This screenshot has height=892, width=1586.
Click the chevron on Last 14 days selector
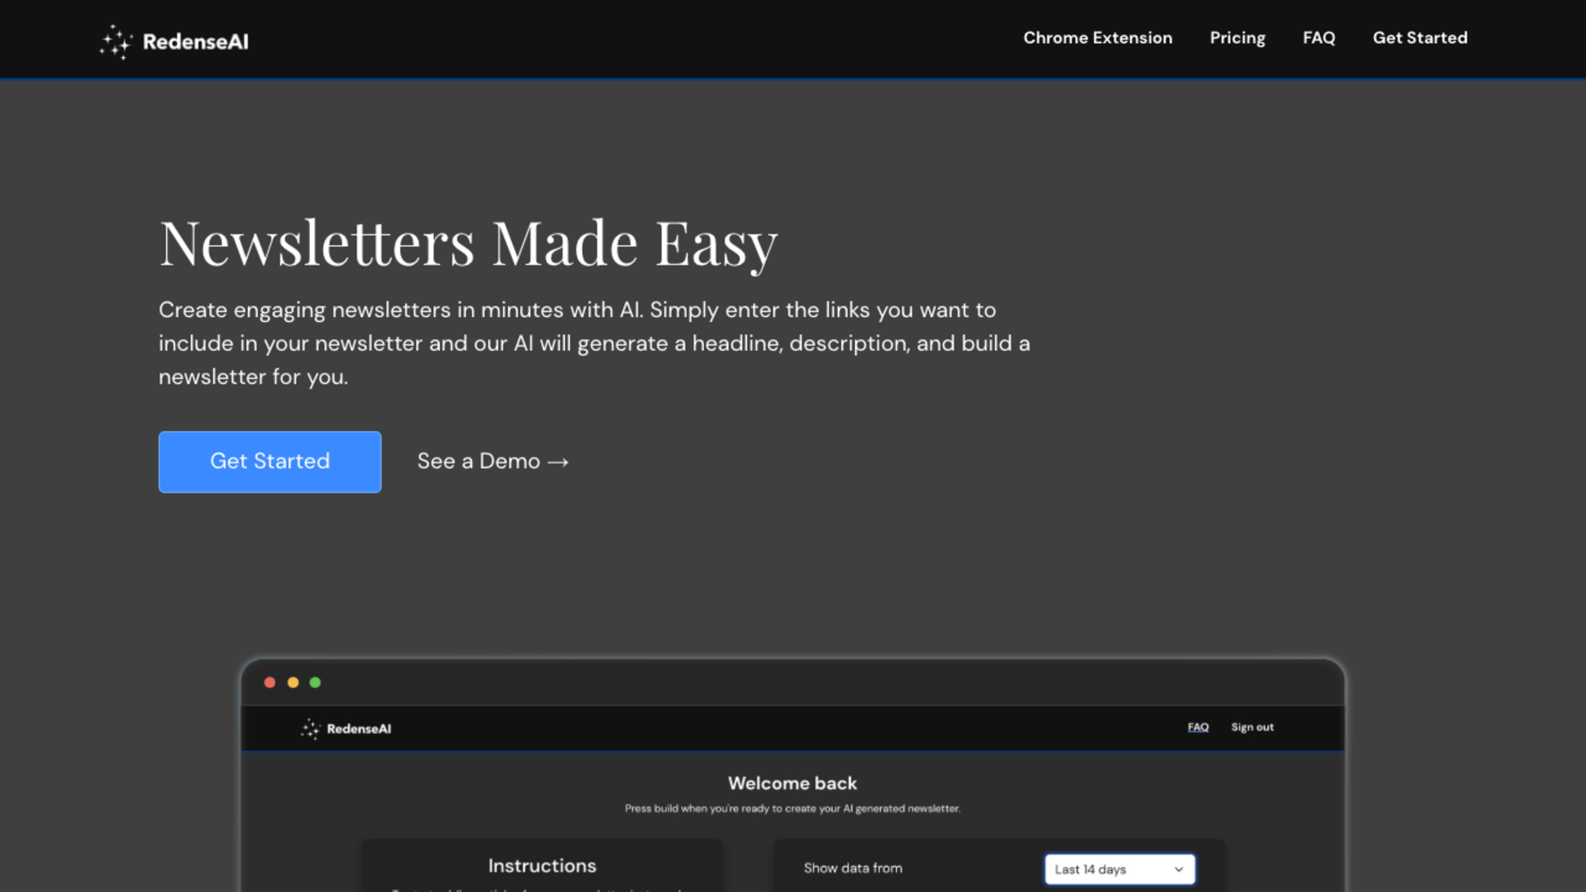click(x=1178, y=869)
